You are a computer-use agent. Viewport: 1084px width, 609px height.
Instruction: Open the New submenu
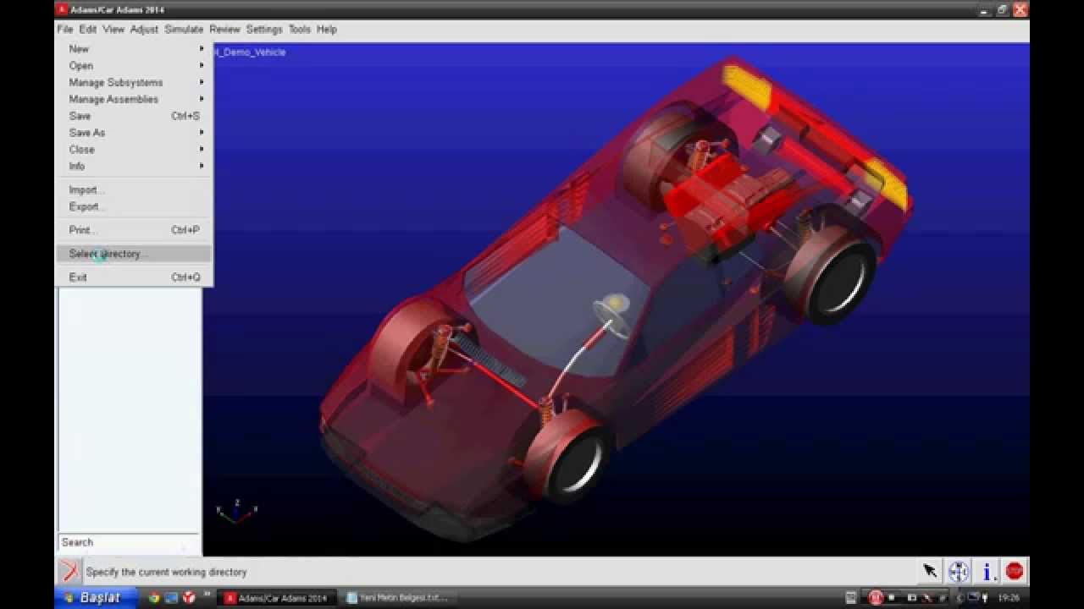point(134,49)
